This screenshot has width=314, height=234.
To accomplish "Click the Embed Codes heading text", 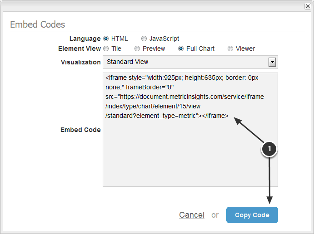I will pyautogui.click(x=37, y=24).
